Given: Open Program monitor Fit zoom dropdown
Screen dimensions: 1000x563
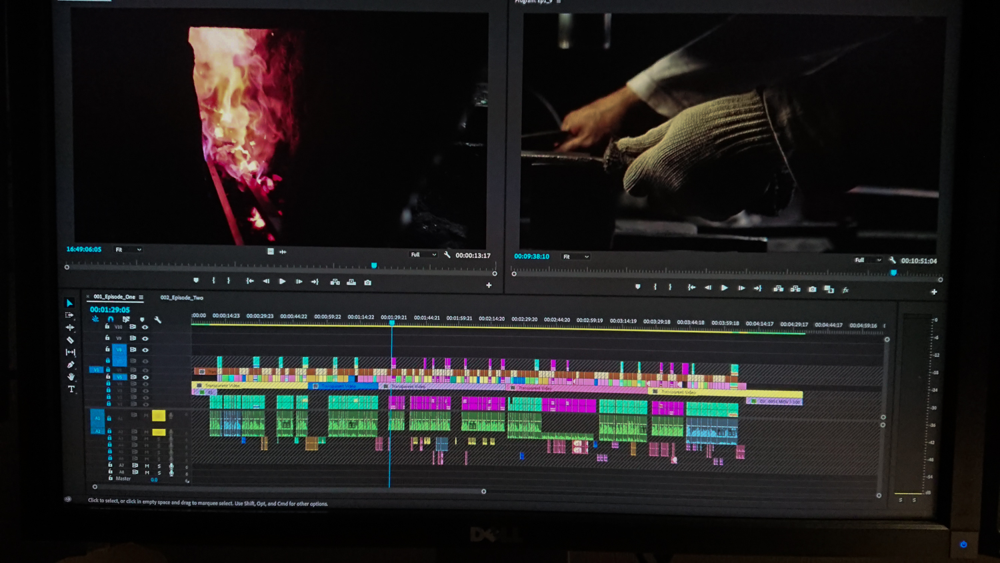Looking at the screenshot, I should (576, 257).
